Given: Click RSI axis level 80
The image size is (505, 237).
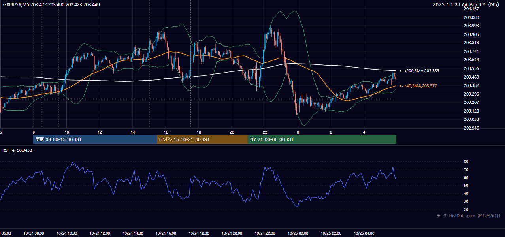Looking at the screenshot, I should click(x=466, y=162).
